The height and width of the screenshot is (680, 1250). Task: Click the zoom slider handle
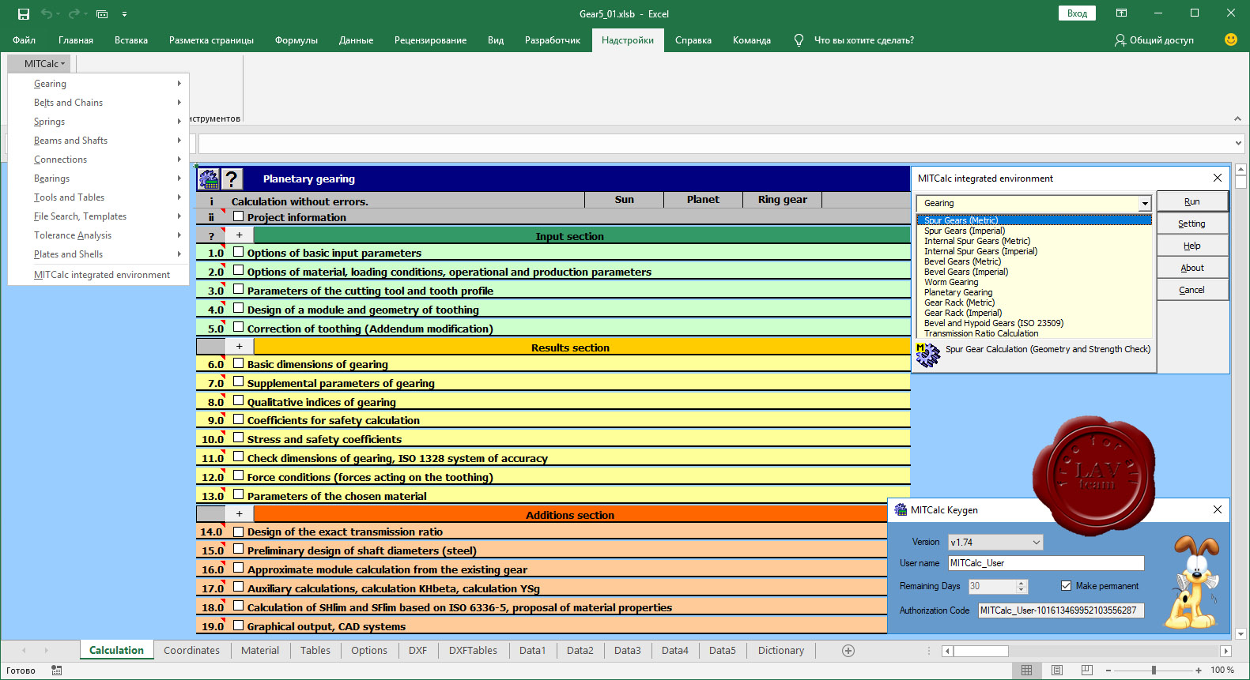1154,670
